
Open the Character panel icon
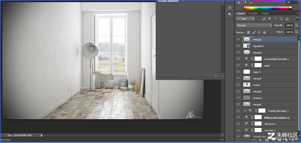229,8
